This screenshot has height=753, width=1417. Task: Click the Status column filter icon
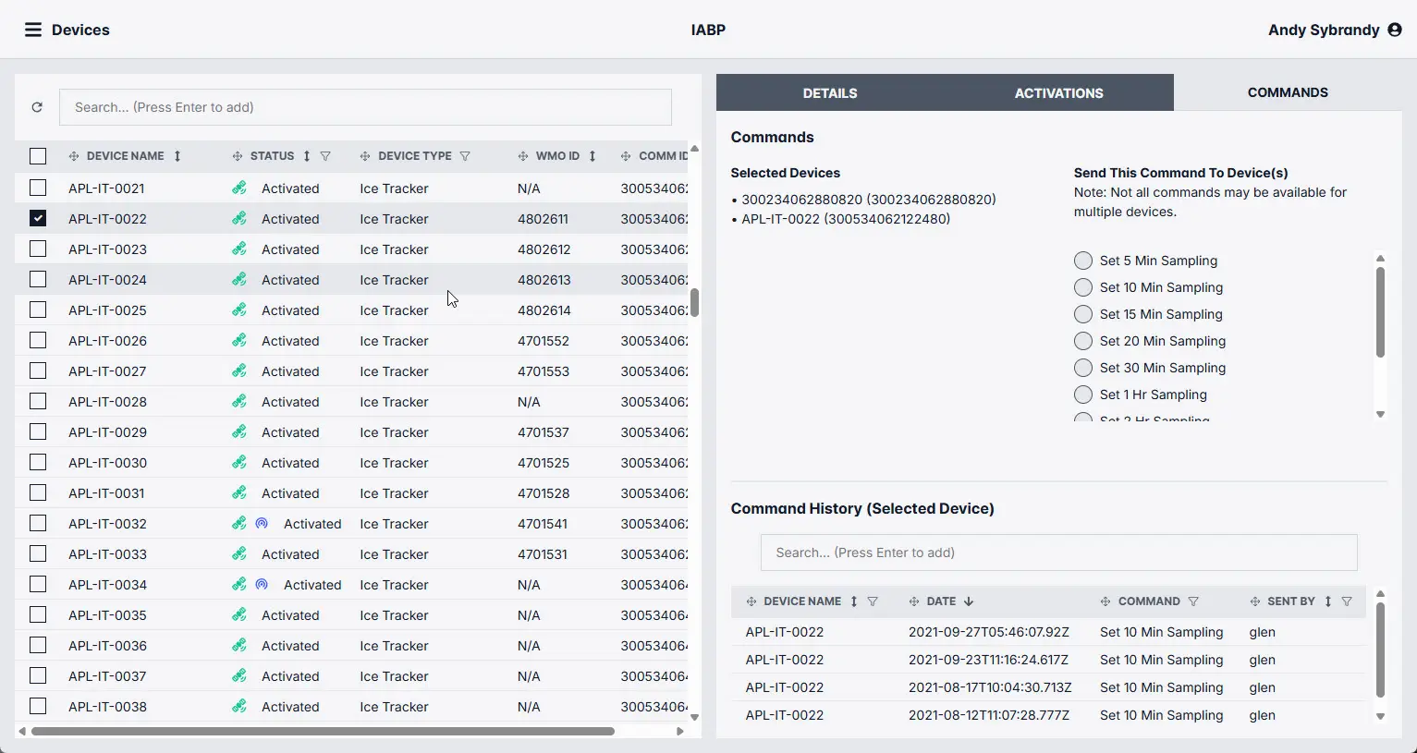coord(325,156)
